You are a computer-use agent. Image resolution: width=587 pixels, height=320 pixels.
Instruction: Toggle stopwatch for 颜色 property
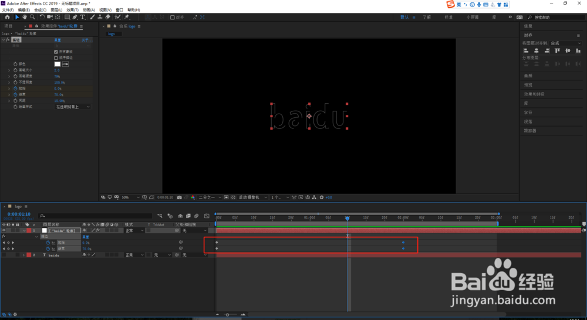[15, 64]
